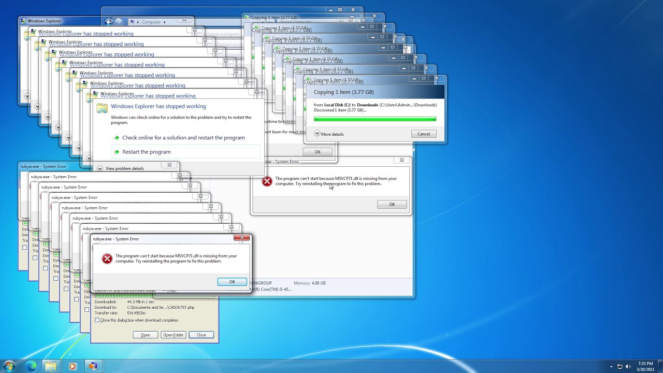The width and height of the screenshot is (663, 373).
Task: Show hidden system tray icons
Action: click(x=611, y=367)
